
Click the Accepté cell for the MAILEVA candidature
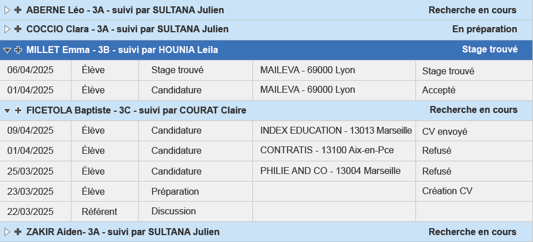tap(474, 90)
